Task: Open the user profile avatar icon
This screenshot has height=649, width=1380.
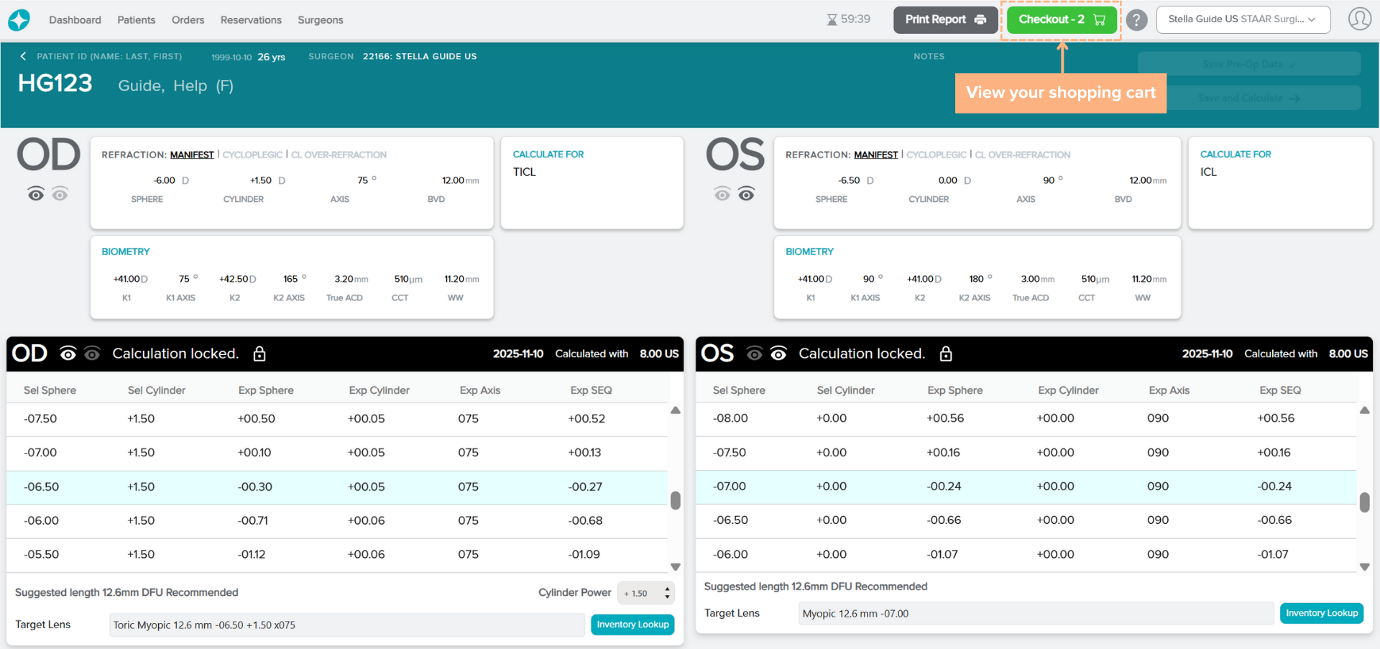Action: [x=1359, y=19]
